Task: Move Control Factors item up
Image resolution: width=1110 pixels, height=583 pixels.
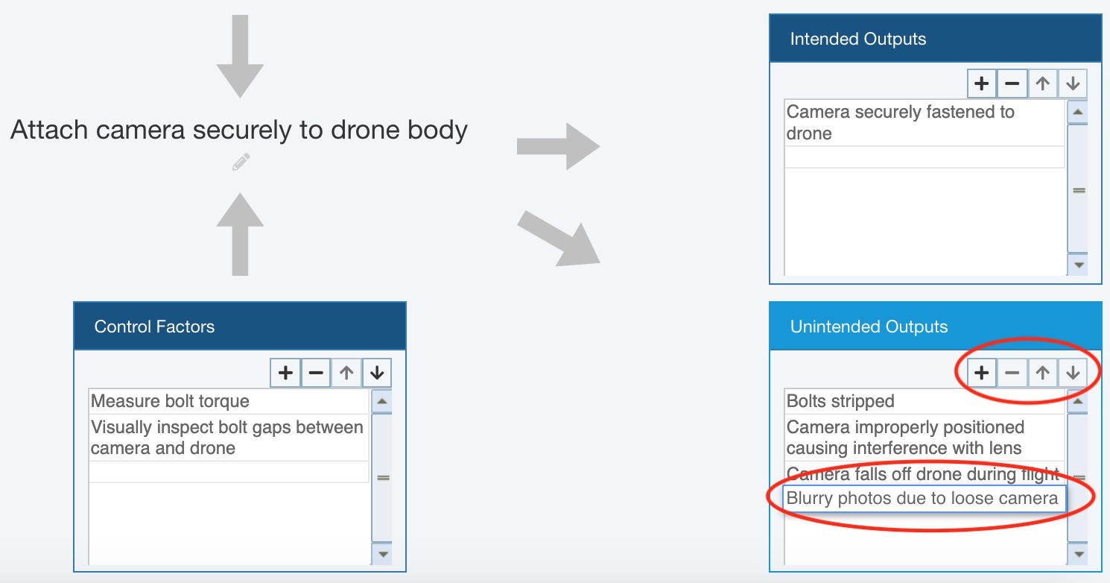Action: point(346,373)
